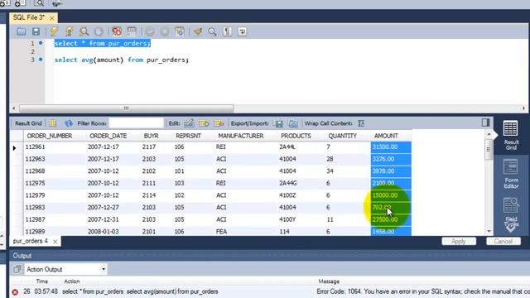Screen dimensions: 530x298
Task: Open Form Editor side panel view
Action: (511, 174)
